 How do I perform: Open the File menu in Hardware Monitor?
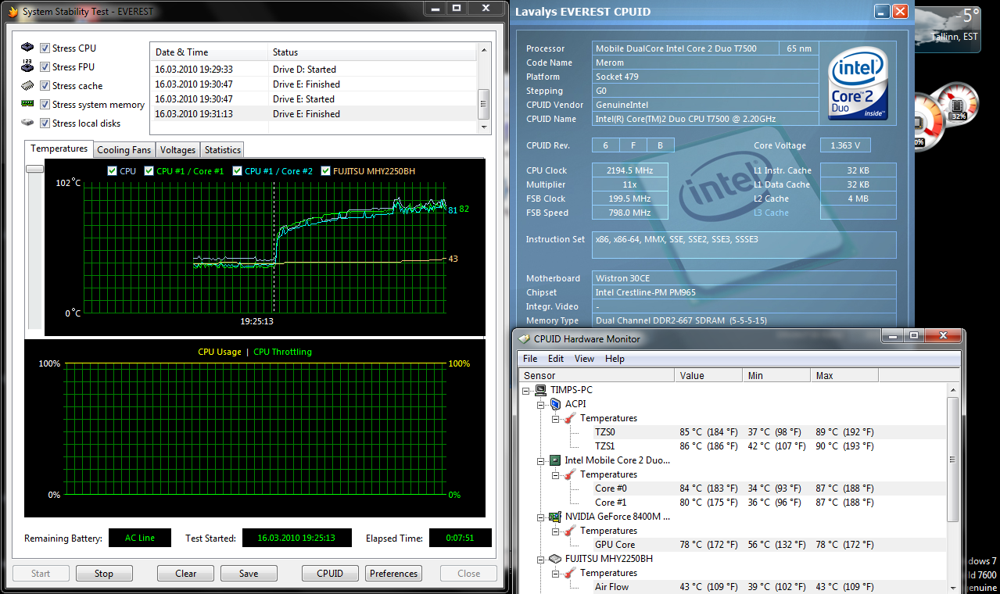(x=530, y=359)
